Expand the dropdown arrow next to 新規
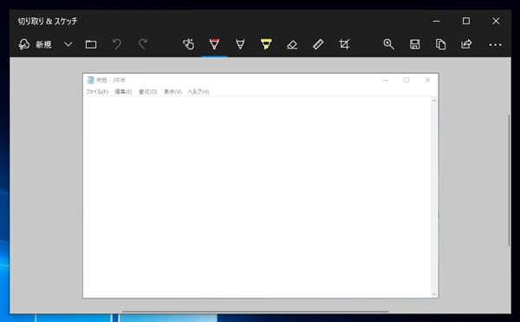Viewport: 520px width, 322px height. tap(68, 44)
